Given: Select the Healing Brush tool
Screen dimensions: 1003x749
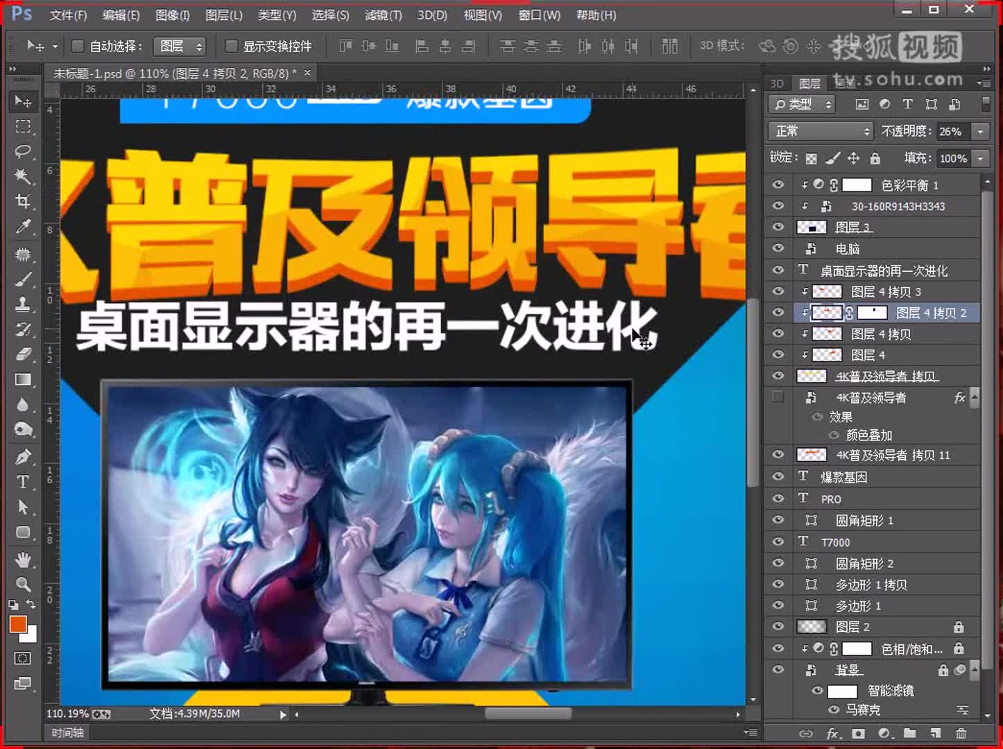Looking at the screenshot, I should pyautogui.click(x=23, y=254).
